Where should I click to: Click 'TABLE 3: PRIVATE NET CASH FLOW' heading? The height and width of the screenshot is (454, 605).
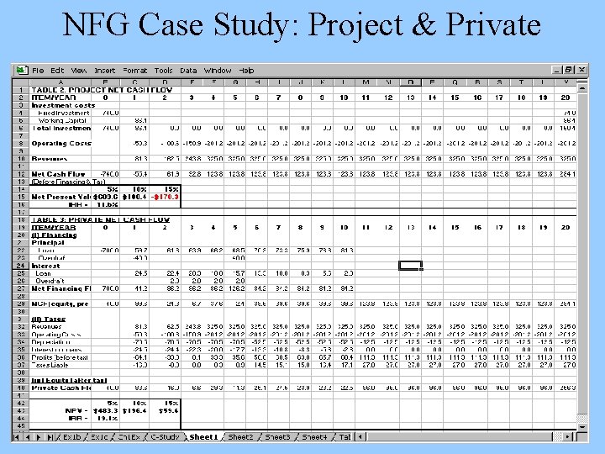tap(100, 219)
